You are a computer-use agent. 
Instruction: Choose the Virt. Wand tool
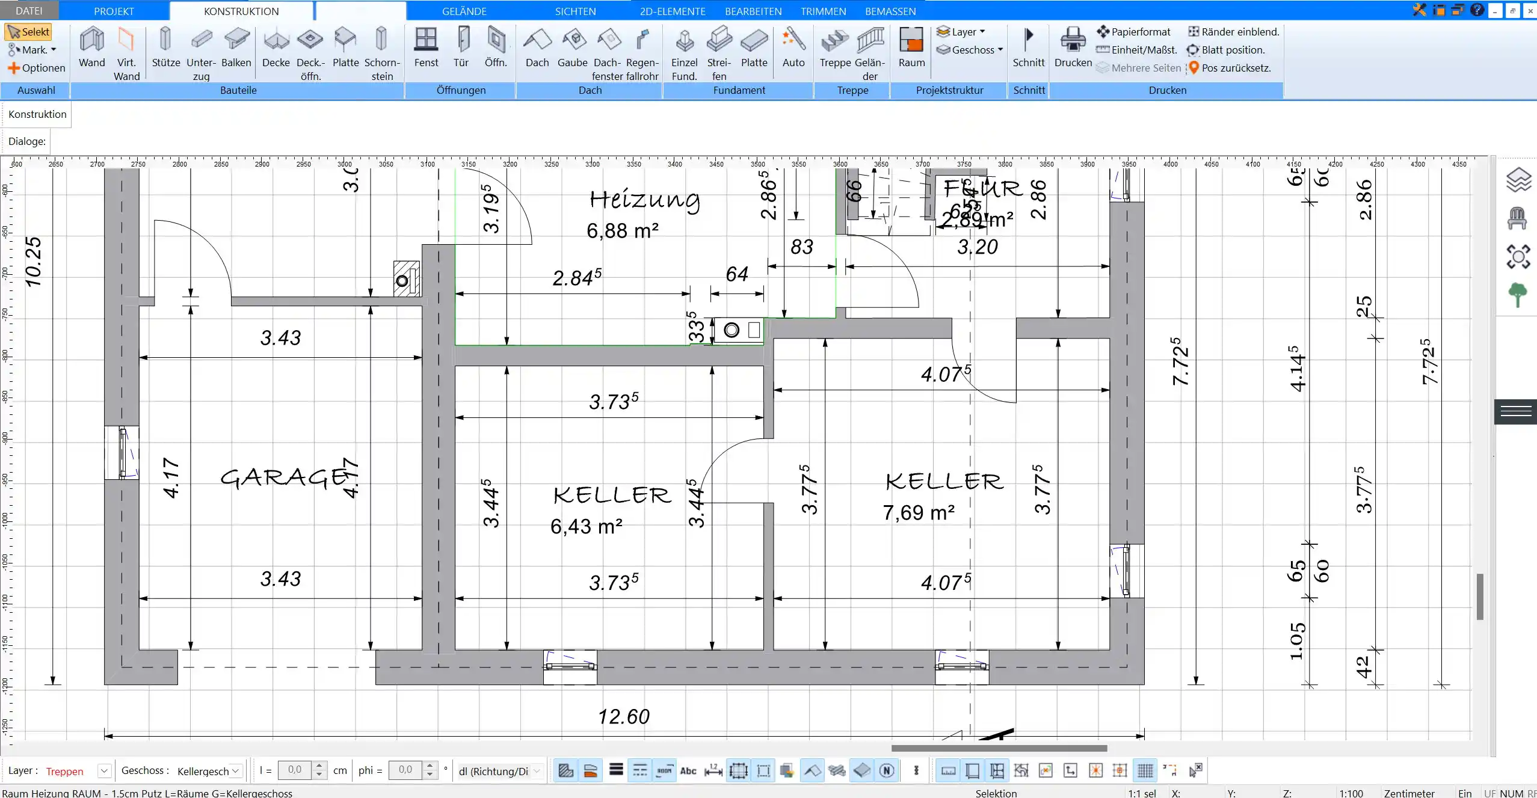pos(126,54)
